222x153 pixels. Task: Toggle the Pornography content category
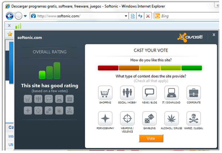(105, 119)
